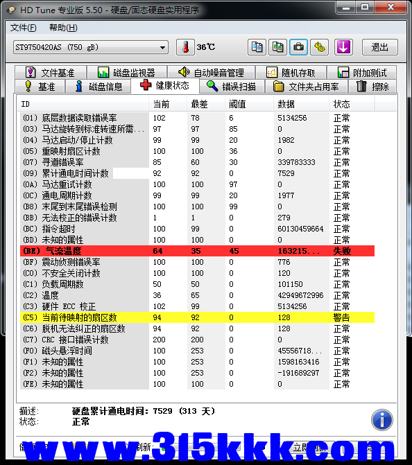
Task: Open the 文件 menu
Action: pos(23,28)
